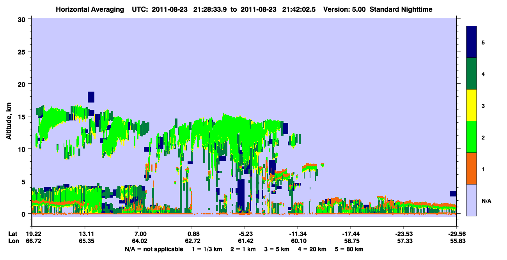Click the bright green colorbar segment labeled 2
The height and width of the screenshot is (260, 507).
472,137
